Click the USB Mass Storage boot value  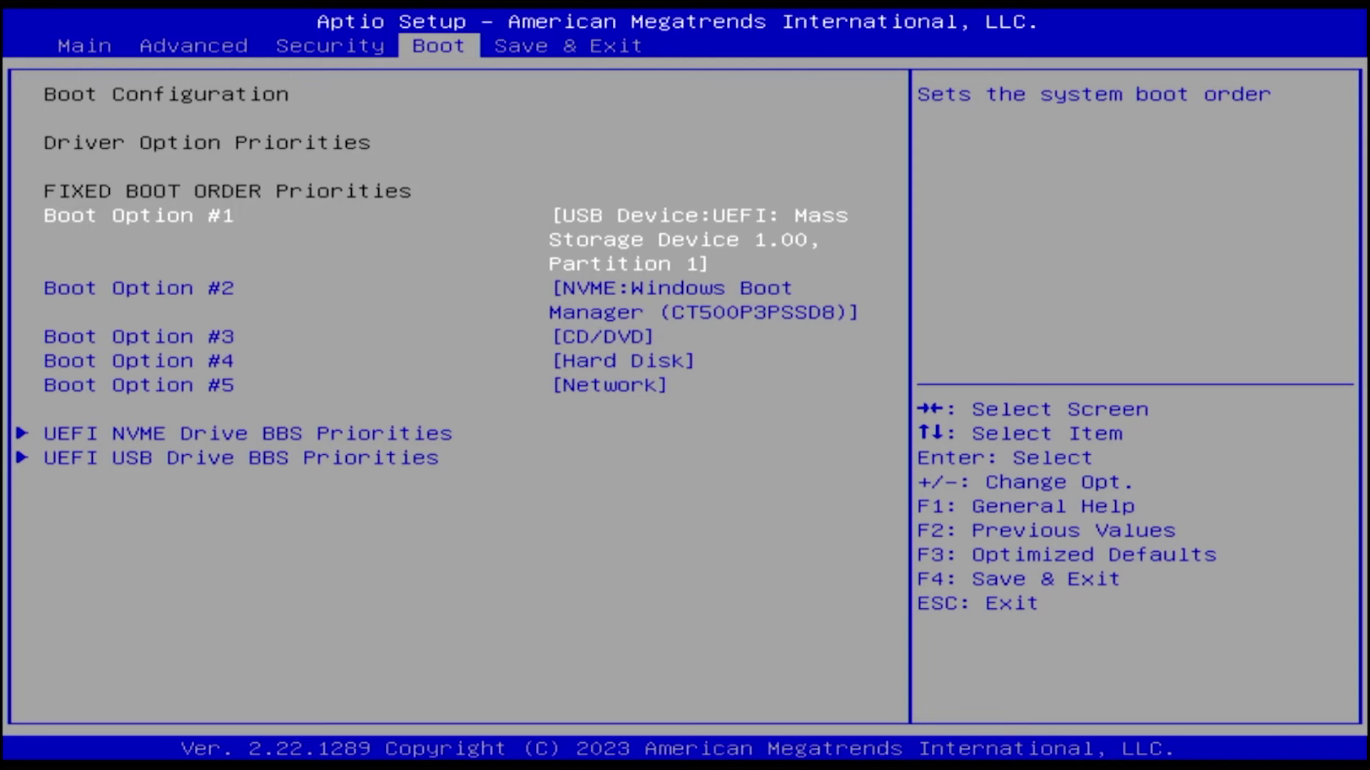click(x=698, y=239)
